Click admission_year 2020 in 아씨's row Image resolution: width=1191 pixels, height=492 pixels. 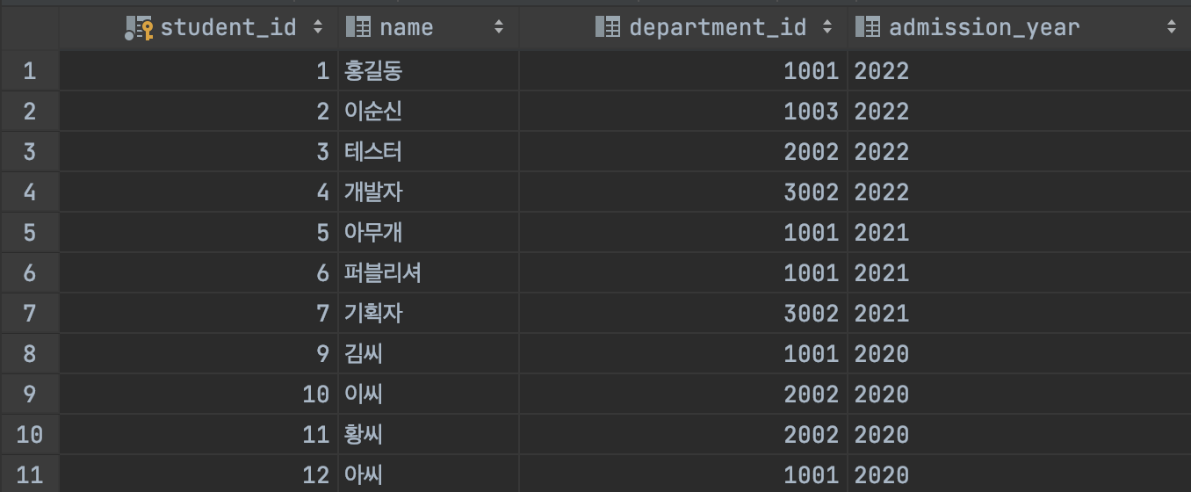click(x=1019, y=474)
